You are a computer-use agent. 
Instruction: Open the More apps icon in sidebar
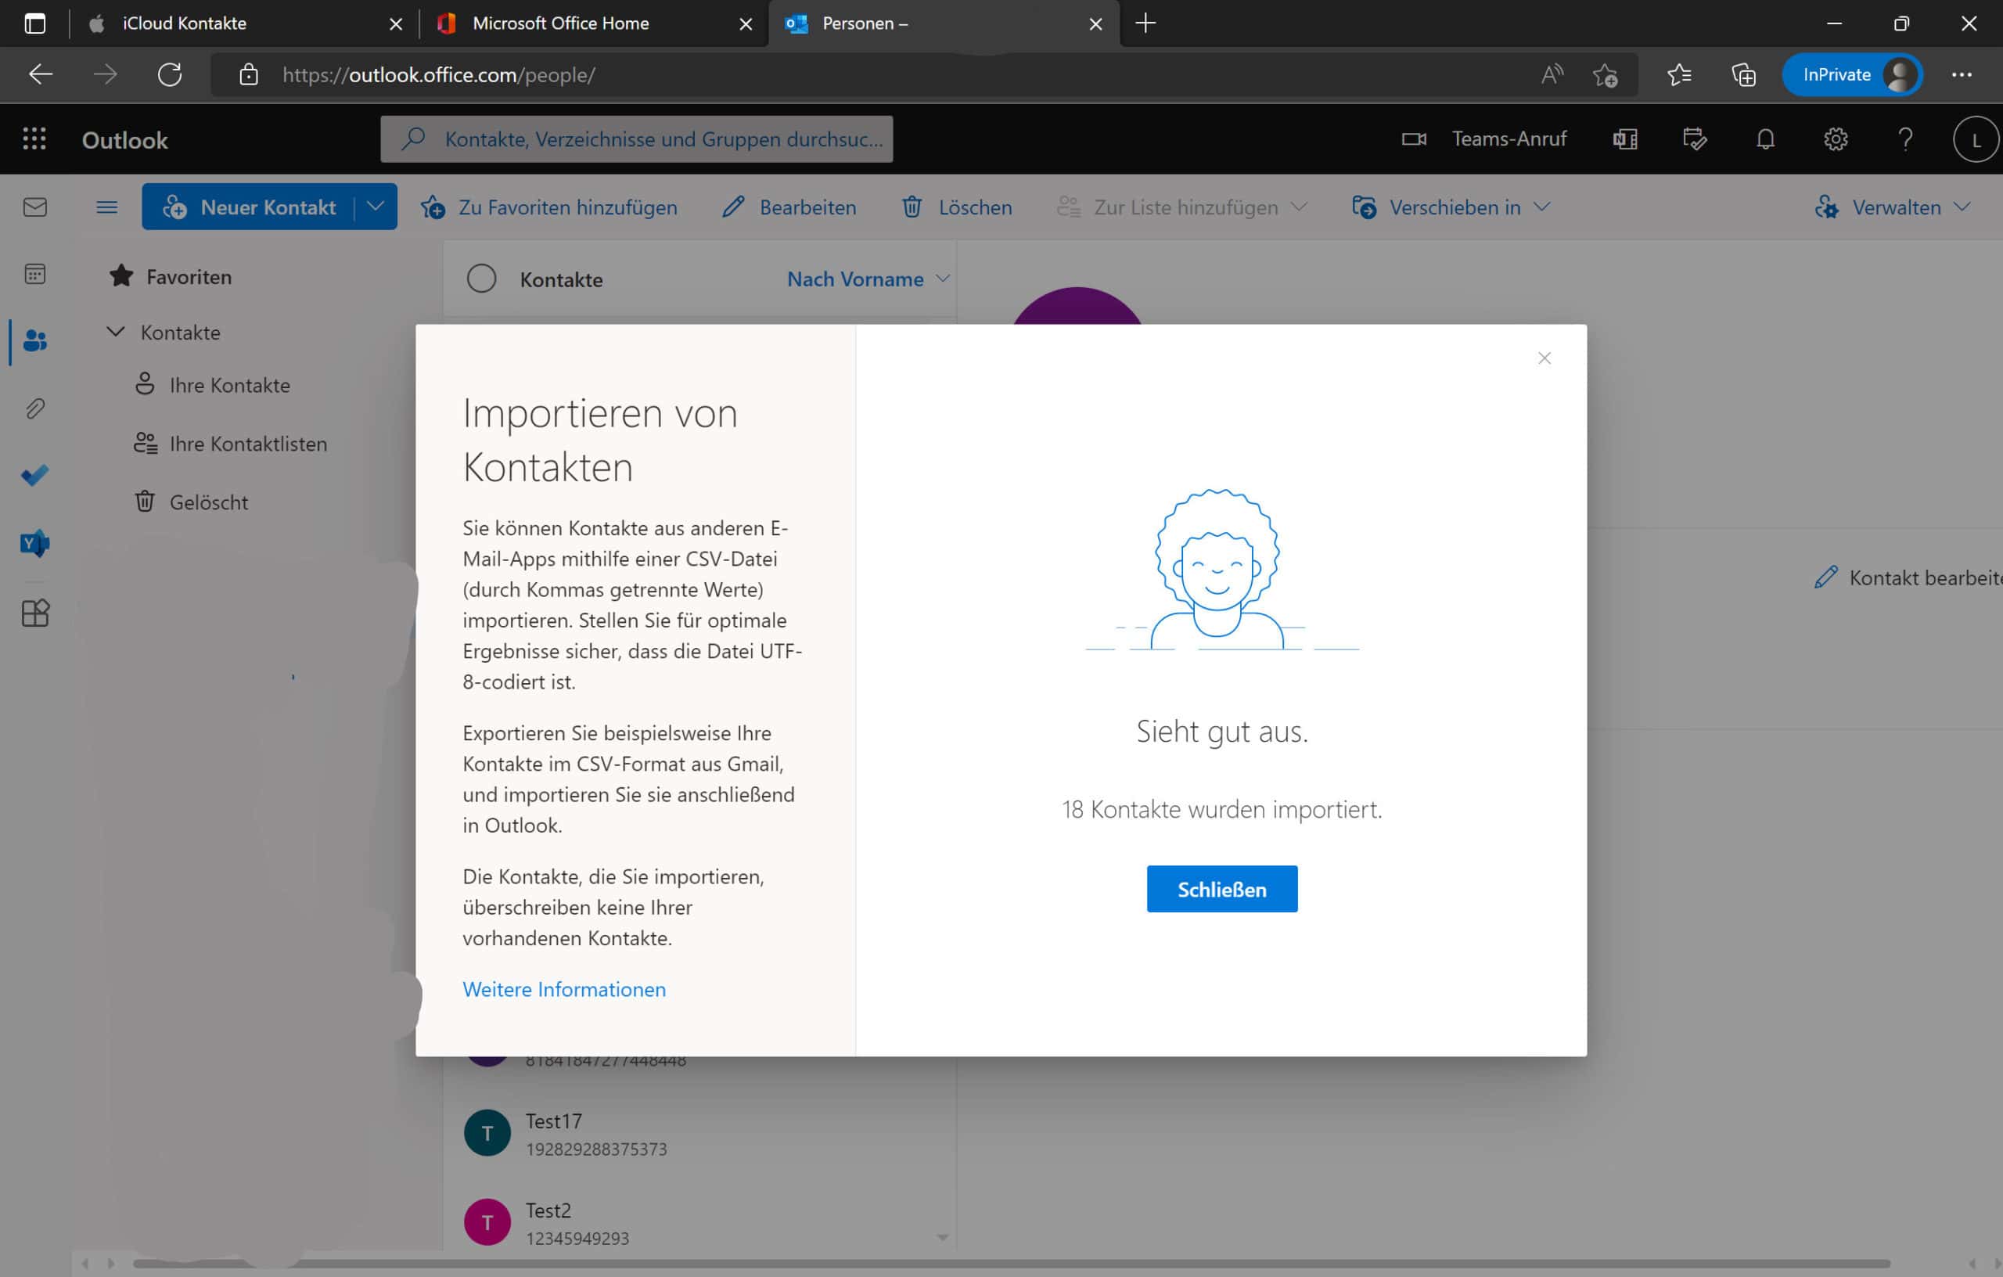click(35, 613)
